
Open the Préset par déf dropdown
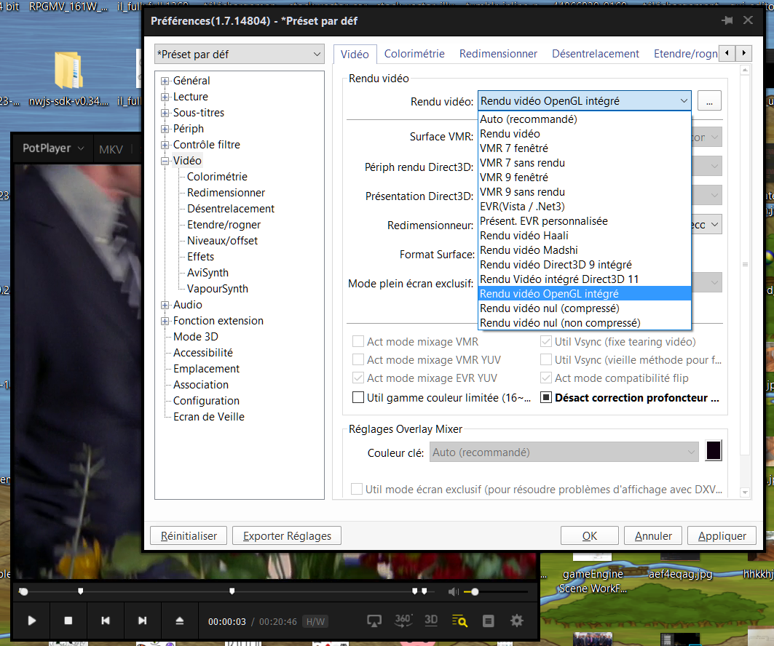point(240,55)
